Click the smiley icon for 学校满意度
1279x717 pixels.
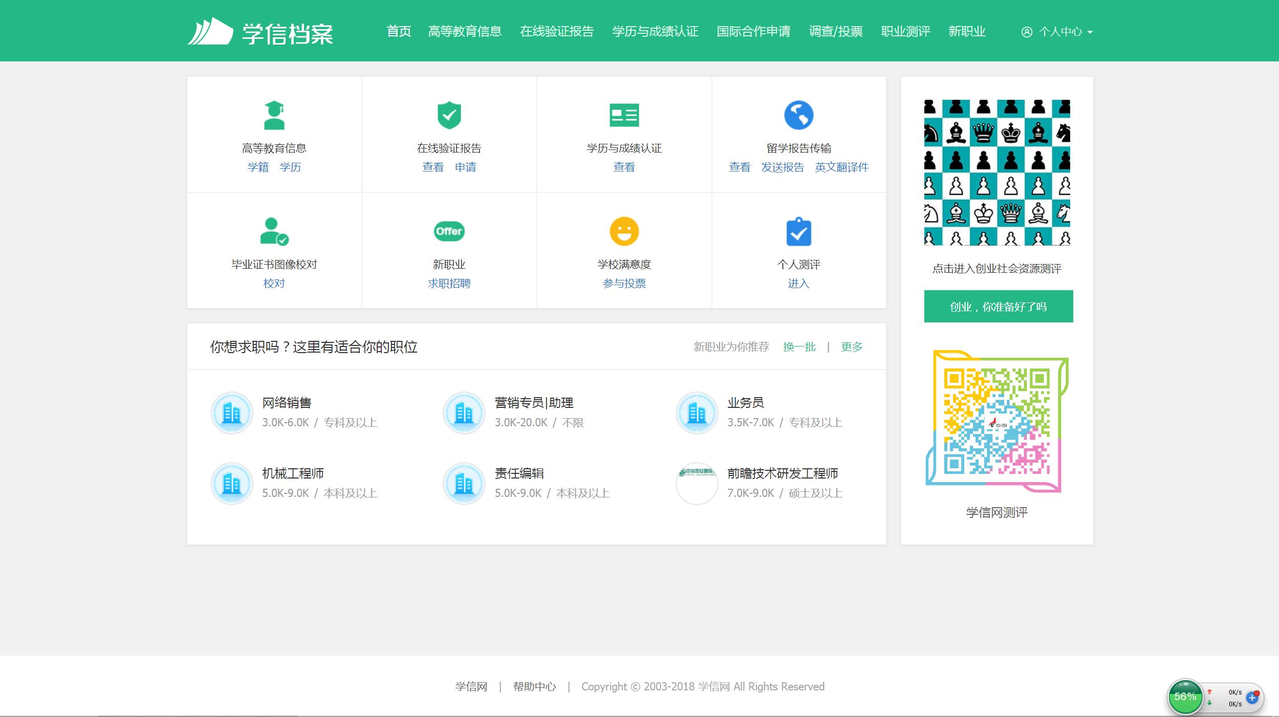(624, 232)
